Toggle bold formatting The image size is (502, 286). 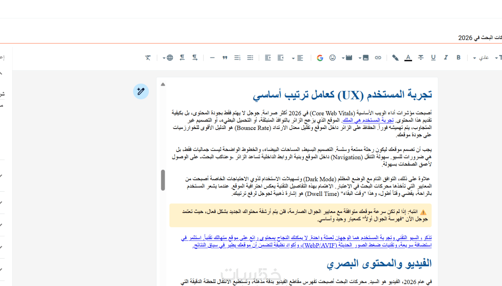458,57
